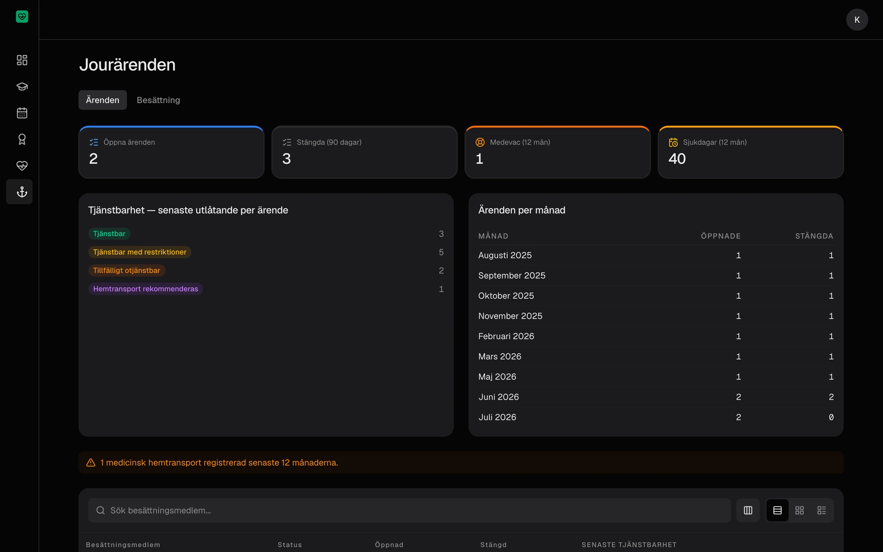Switch to grid card view
Screen dimensions: 883x552
[800, 510]
